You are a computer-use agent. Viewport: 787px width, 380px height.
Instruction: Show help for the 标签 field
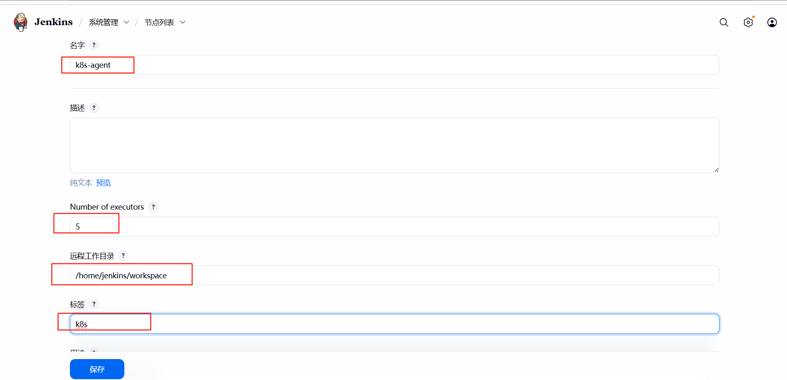[x=94, y=304]
